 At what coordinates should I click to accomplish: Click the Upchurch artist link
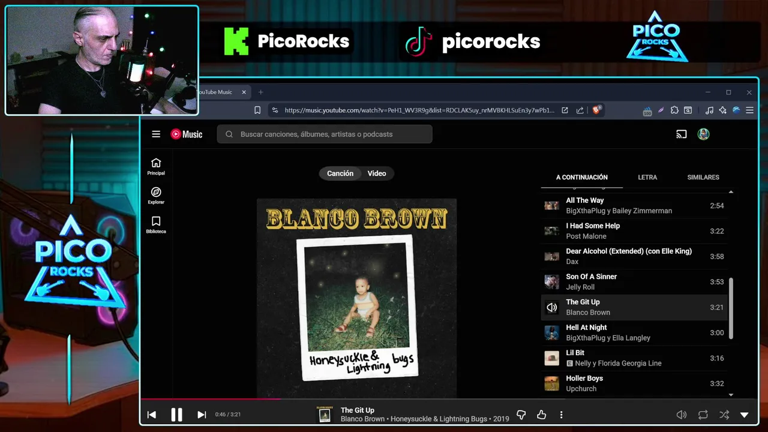coord(581,389)
